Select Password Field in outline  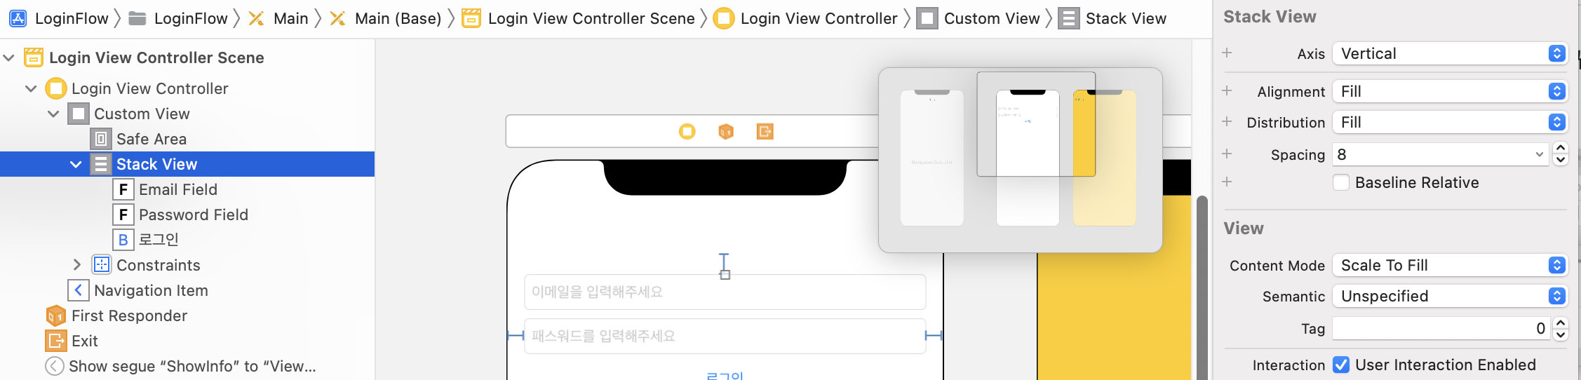coord(194,215)
